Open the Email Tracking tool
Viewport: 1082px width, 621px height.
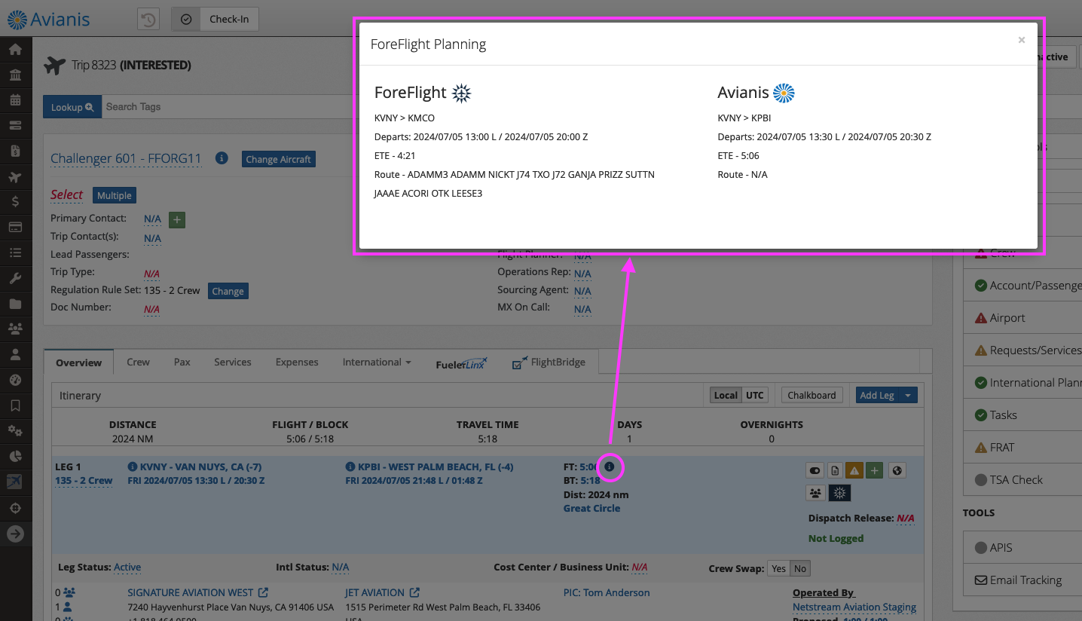coord(1022,580)
